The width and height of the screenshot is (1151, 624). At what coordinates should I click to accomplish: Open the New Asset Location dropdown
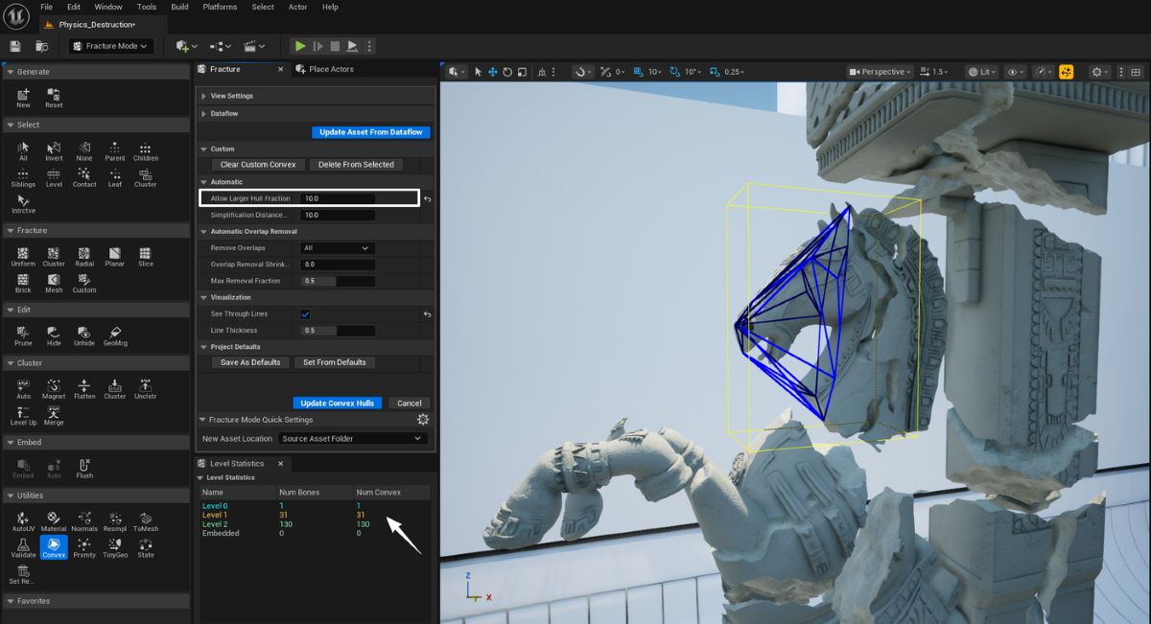tap(352, 438)
